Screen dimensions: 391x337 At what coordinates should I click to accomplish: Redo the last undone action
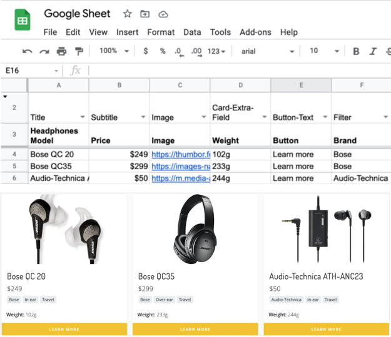[x=44, y=51]
